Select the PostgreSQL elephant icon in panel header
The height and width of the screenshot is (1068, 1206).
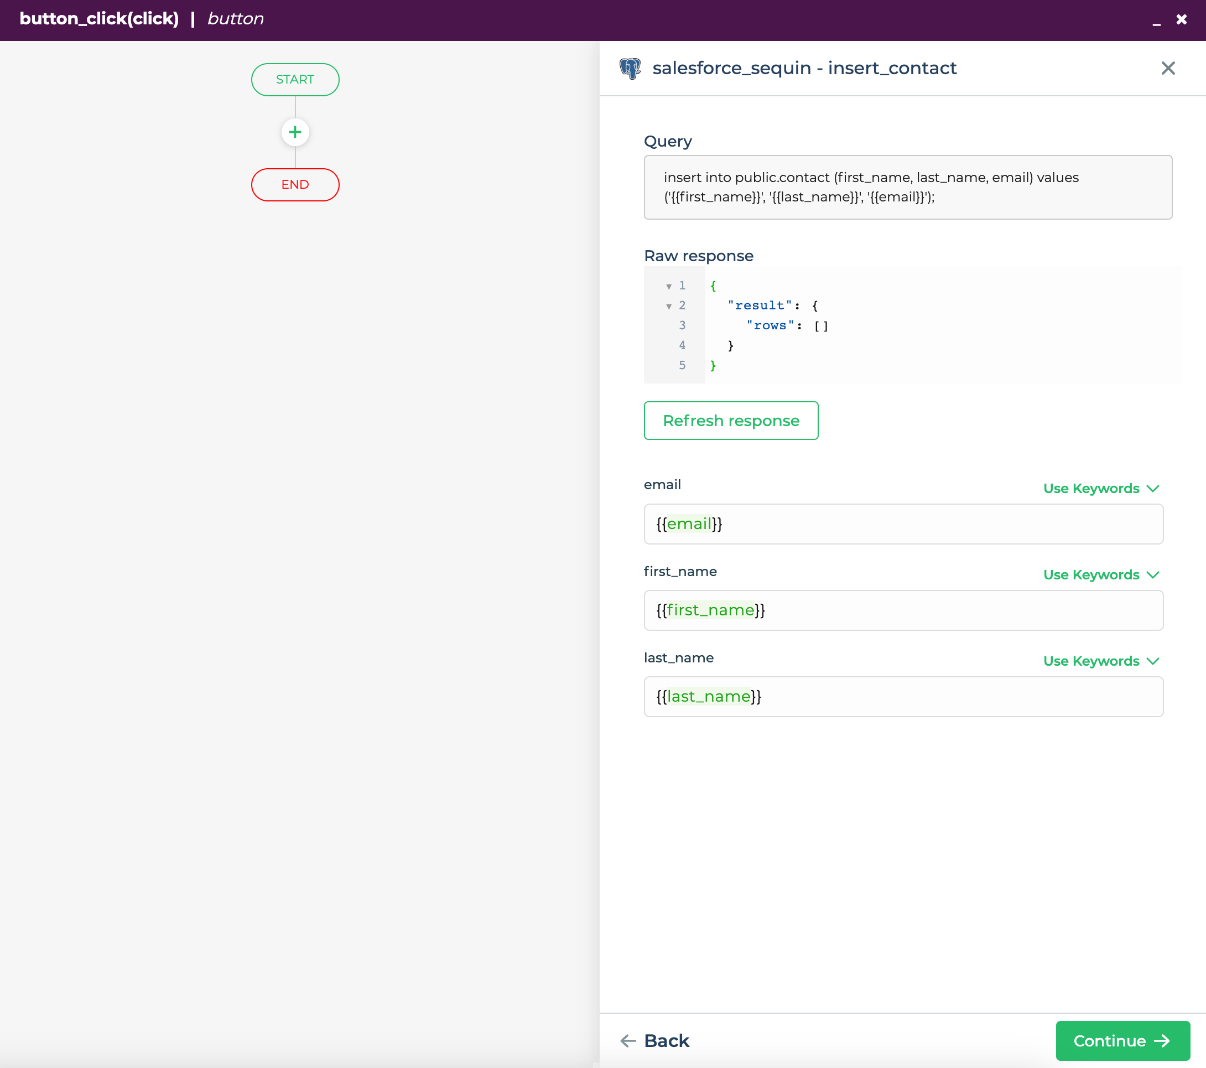[630, 68]
